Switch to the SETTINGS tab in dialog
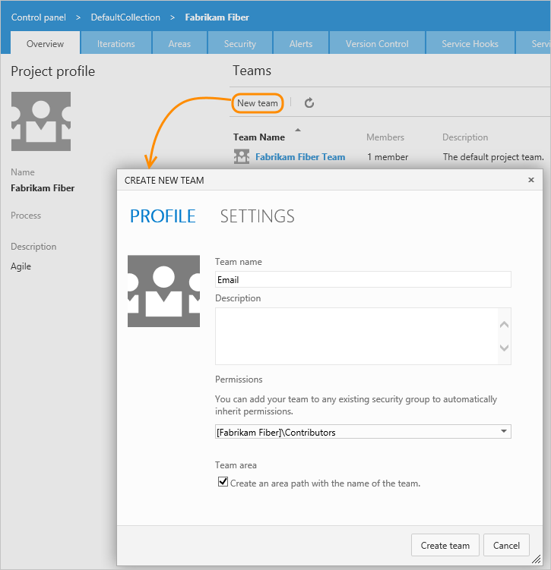This screenshot has height=570, width=551. [258, 216]
